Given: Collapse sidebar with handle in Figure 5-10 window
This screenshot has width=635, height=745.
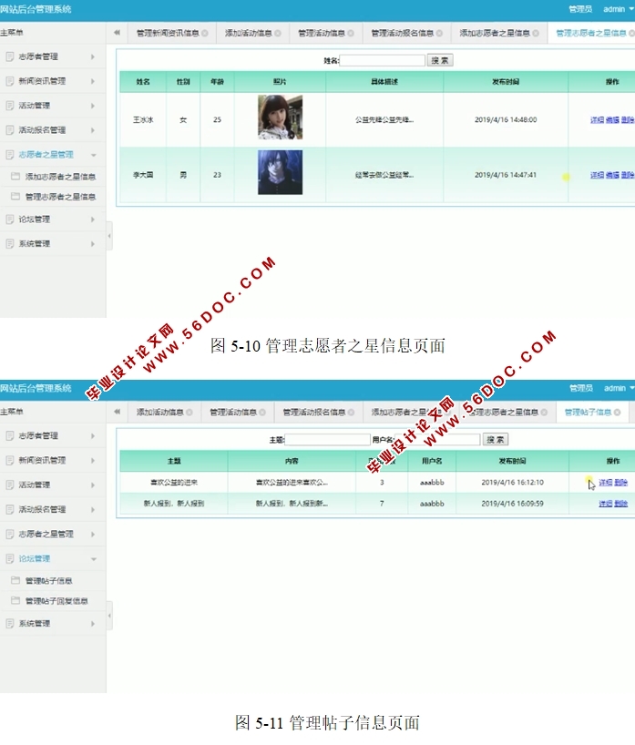Looking at the screenshot, I should [109, 236].
